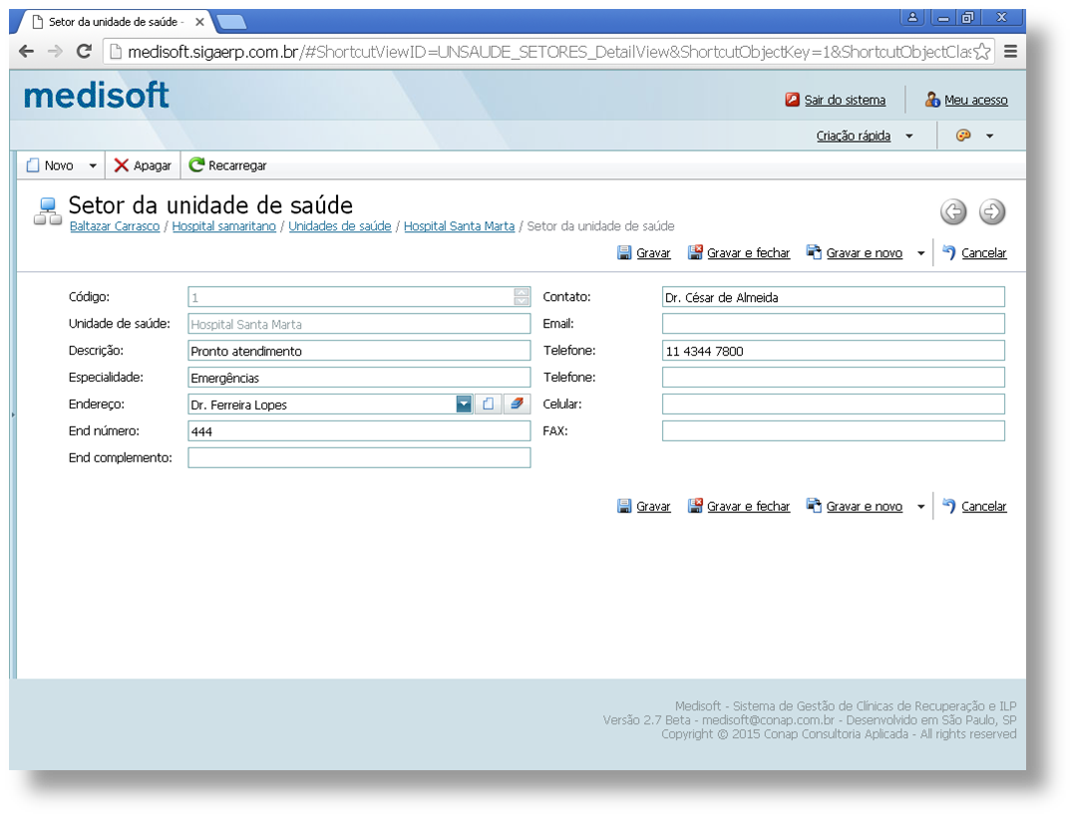Screen dimensions: 1075x819
Task: Click the Recarregar reload button
Action: (227, 165)
